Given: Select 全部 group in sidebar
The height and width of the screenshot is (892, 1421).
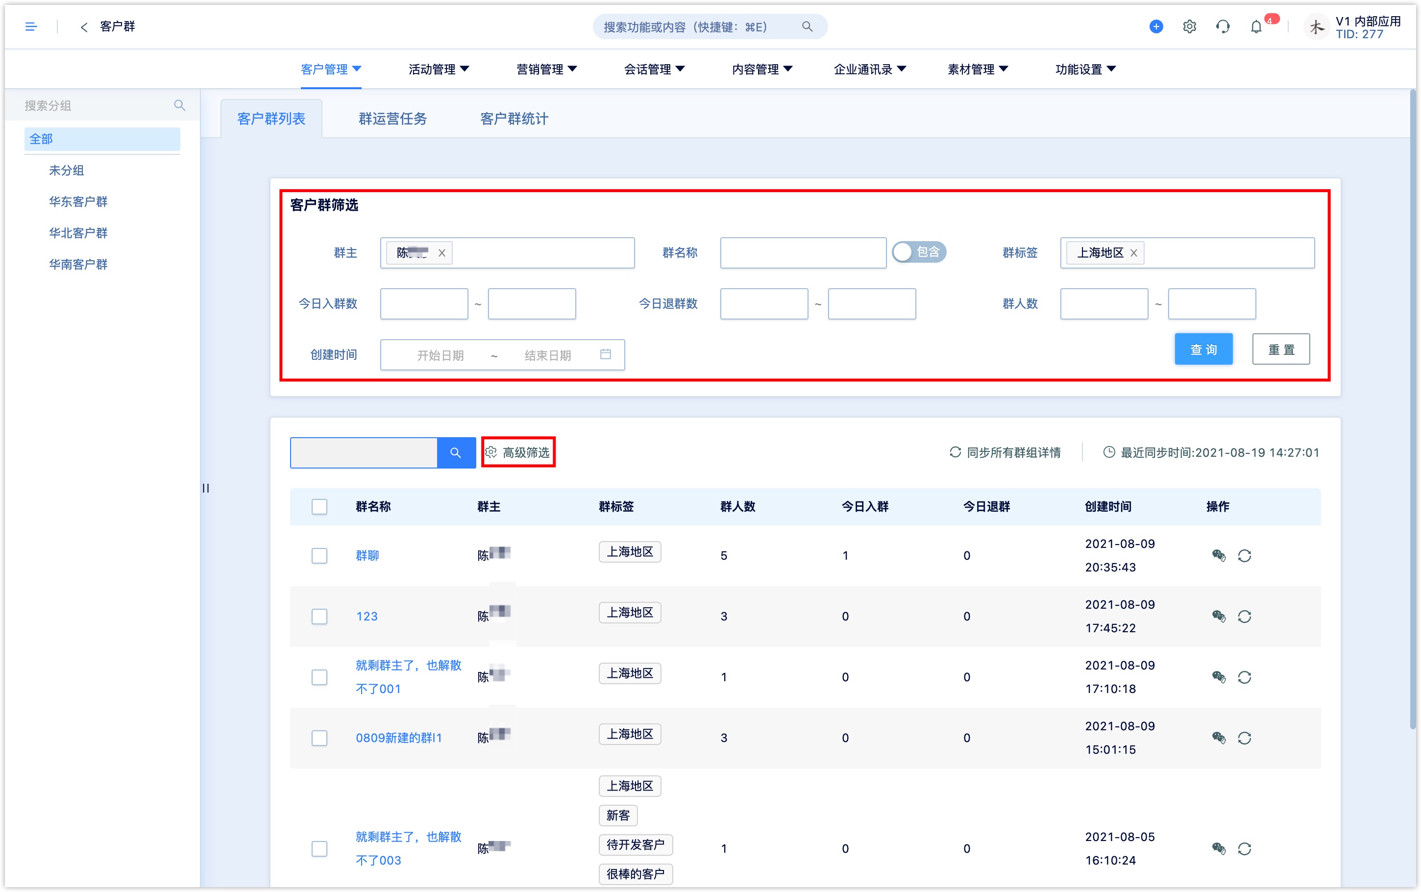Looking at the screenshot, I should [x=102, y=139].
